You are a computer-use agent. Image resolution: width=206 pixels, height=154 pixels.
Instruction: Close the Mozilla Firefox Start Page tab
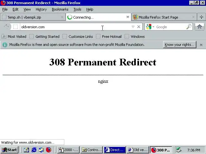click(x=193, y=17)
